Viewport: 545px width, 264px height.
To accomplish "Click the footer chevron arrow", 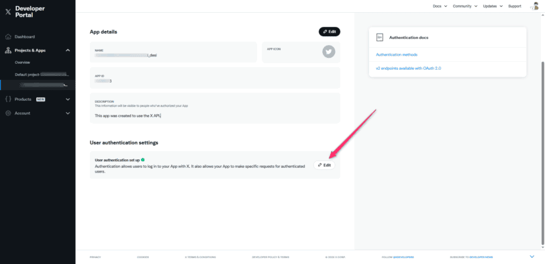I will click(532, 257).
